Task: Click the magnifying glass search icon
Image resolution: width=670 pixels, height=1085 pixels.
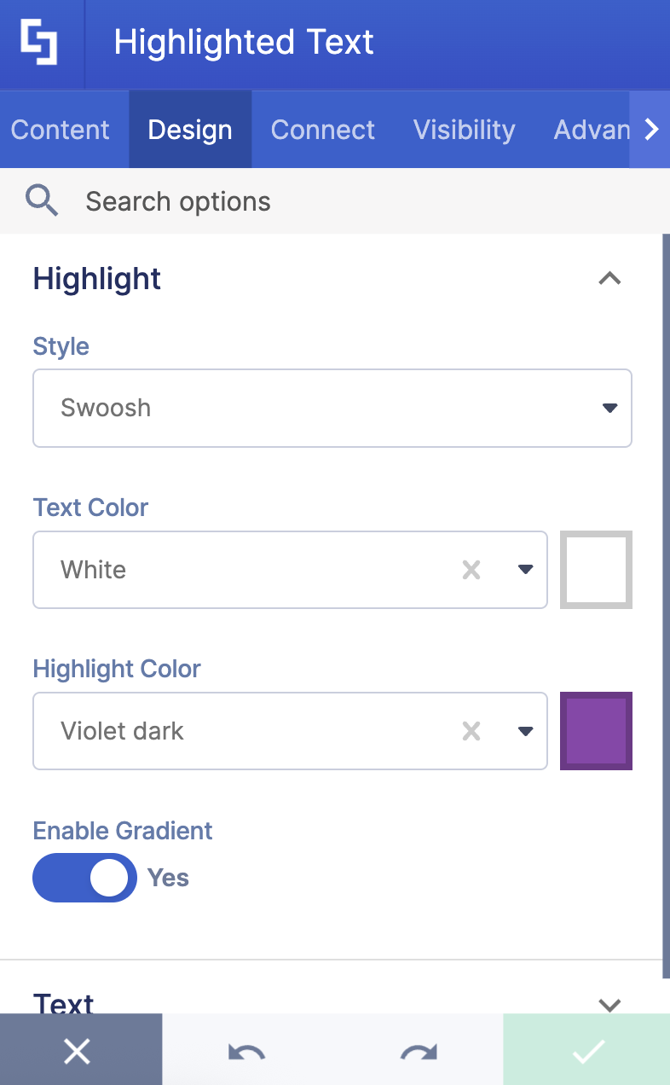Action: [x=42, y=200]
